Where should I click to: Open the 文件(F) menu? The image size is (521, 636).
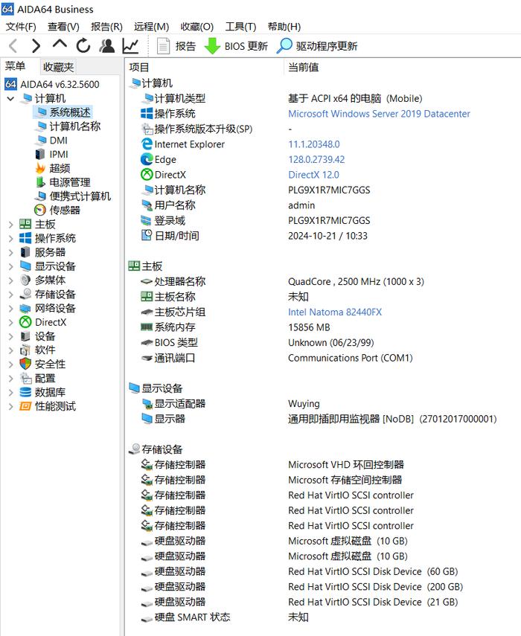(x=21, y=27)
